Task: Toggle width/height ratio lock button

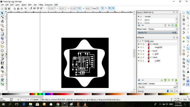Action: pyautogui.click(x=80, y=8)
